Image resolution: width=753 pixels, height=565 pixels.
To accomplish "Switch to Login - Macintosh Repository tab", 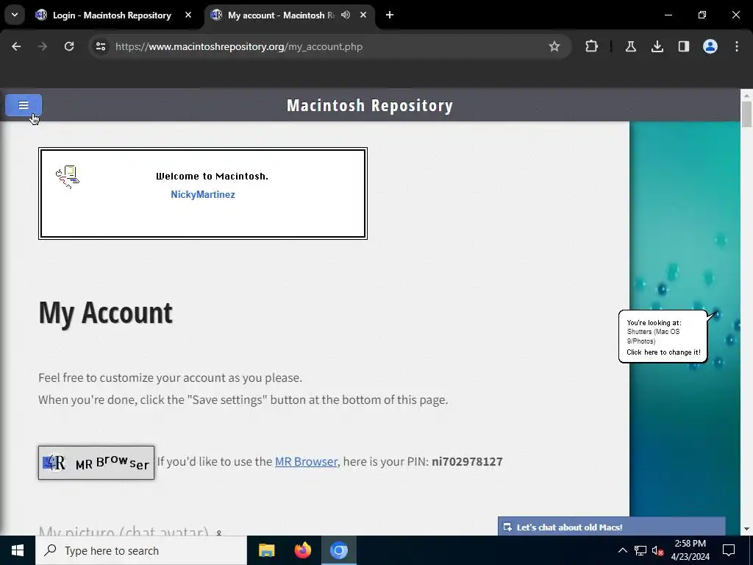I will click(112, 15).
